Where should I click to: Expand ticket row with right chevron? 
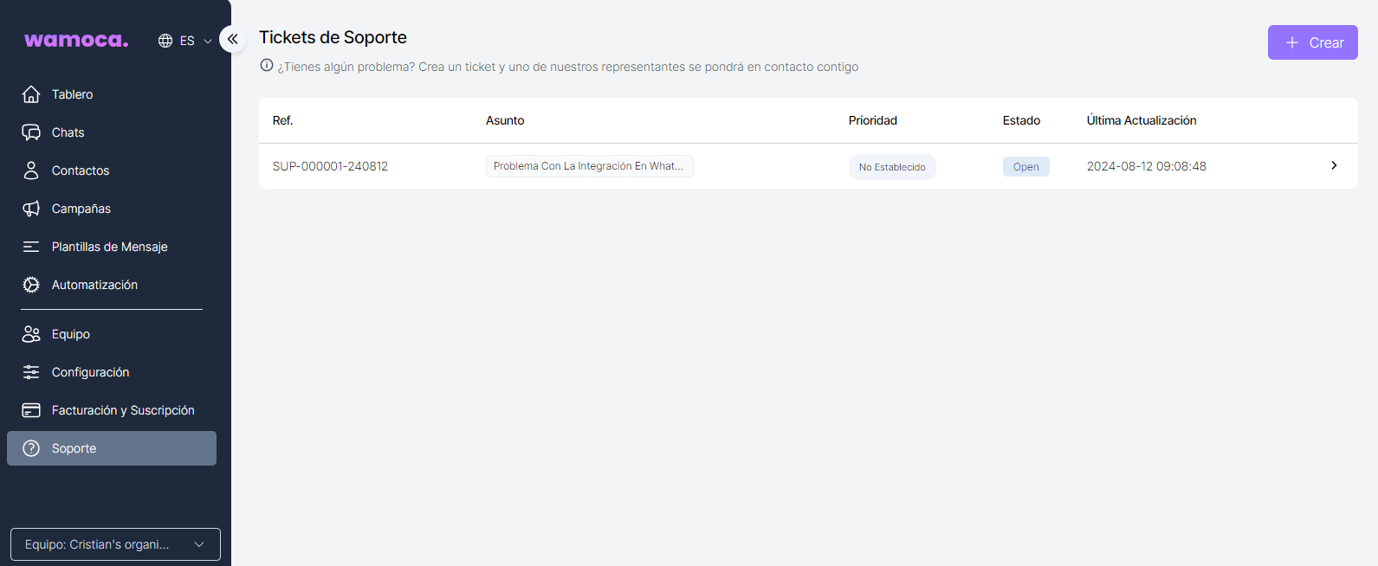[1334, 165]
